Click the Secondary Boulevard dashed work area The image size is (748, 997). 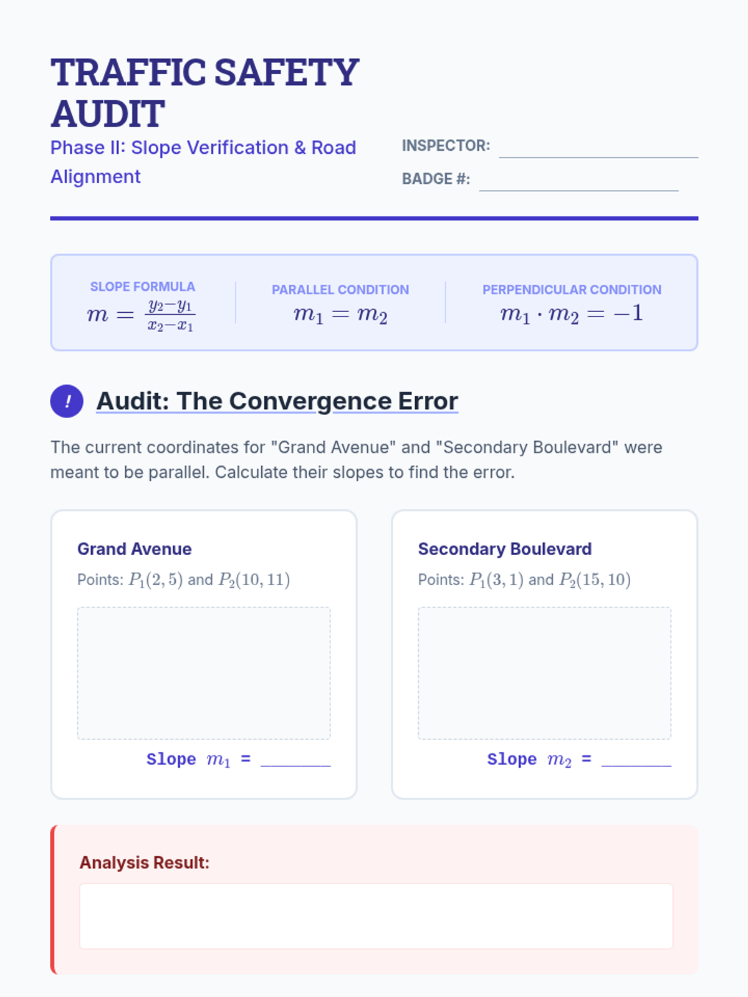(545, 673)
